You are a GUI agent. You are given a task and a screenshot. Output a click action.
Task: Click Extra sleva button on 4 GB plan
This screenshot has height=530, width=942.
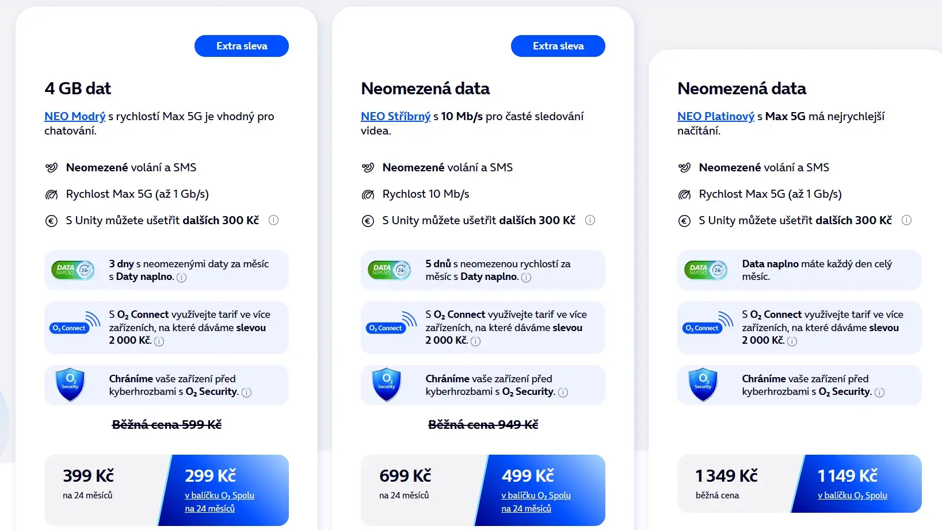(242, 46)
